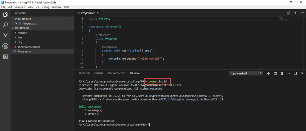306x131 pixels.
Task: Switch to the Problems panel tab
Action: click(84, 73)
